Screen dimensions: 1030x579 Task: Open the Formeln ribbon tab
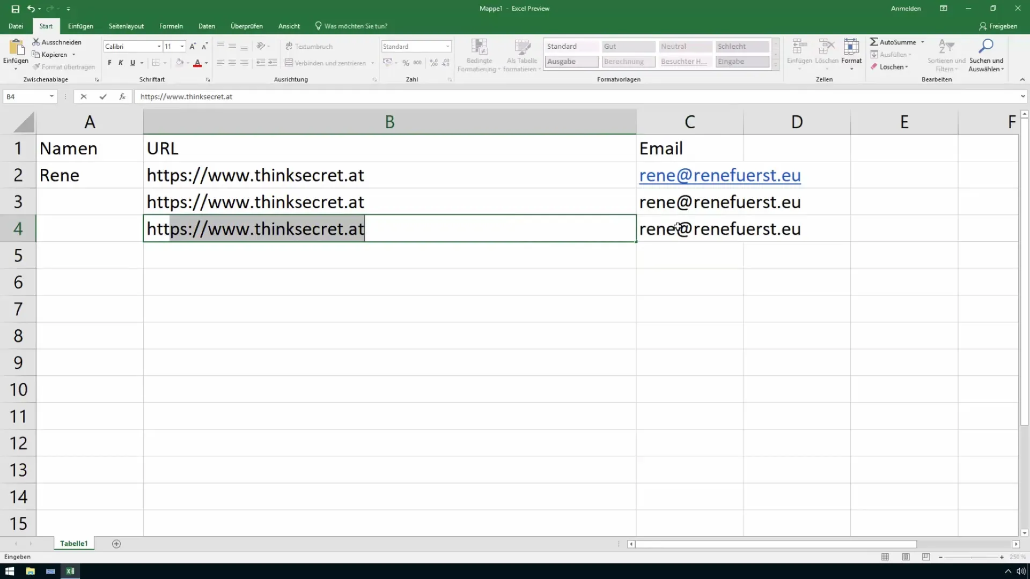pos(171,26)
